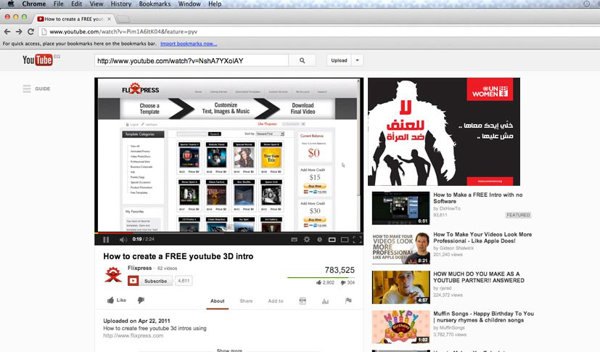Toggle captions in the video player

294,240
